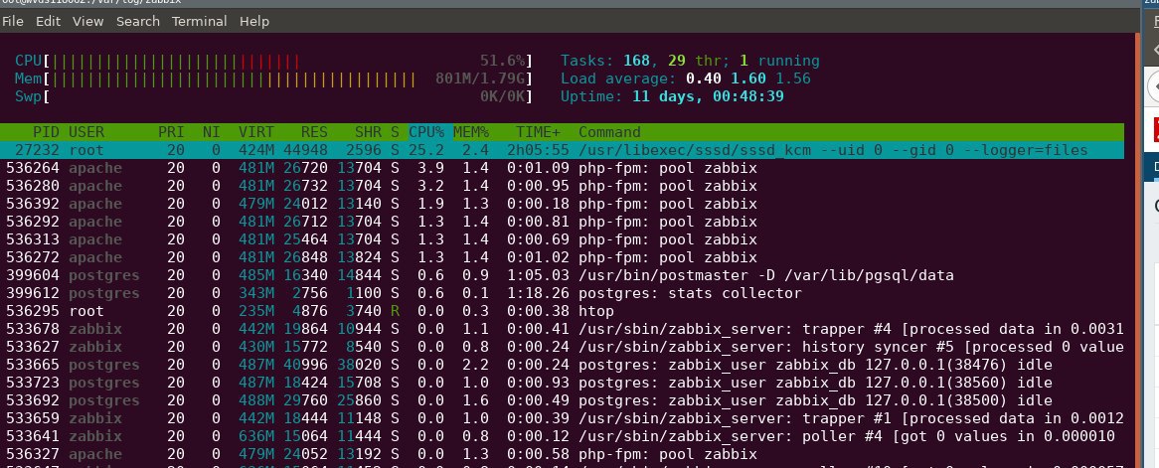Select the sssd_kcm process row PID 27232
1159x468 pixels.
[562, 150]
